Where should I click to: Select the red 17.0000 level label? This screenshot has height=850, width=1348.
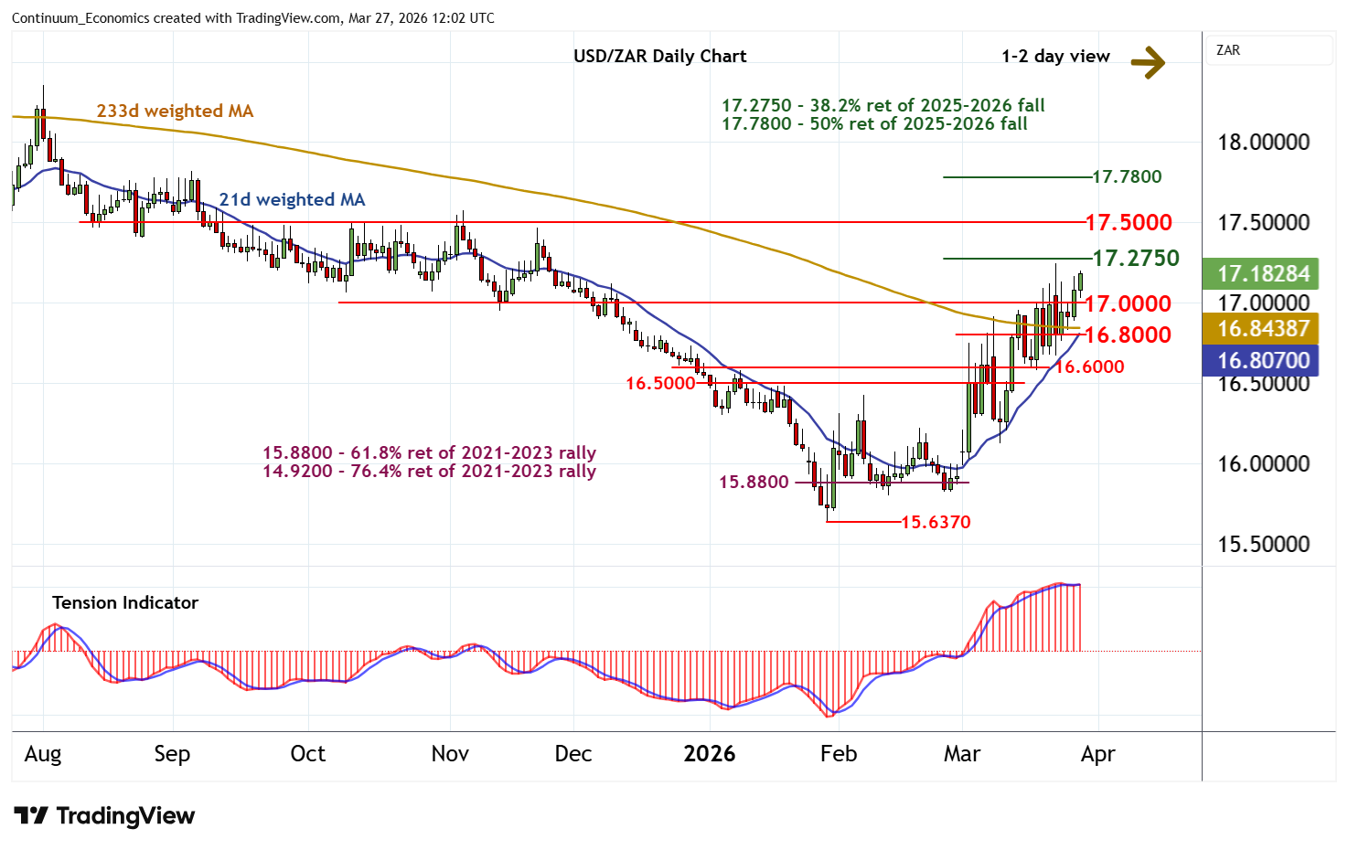(x=1128, y=303)
